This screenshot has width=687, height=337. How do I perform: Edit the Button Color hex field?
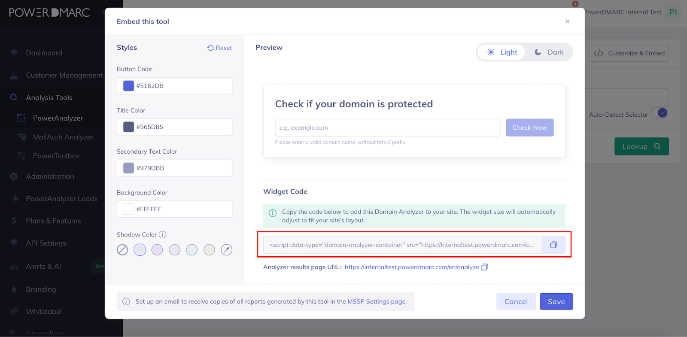pyautogui.click(x=174, y=86)
